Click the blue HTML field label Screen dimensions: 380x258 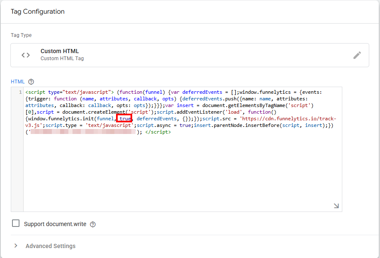click(x=18, y=82)
